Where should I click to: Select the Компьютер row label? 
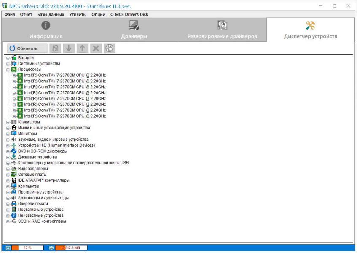[29, 186]
